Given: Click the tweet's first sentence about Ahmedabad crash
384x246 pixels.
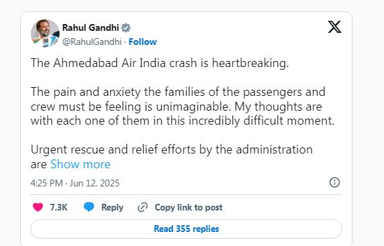Looking at the screenshot, I should (x=160, y=63).
